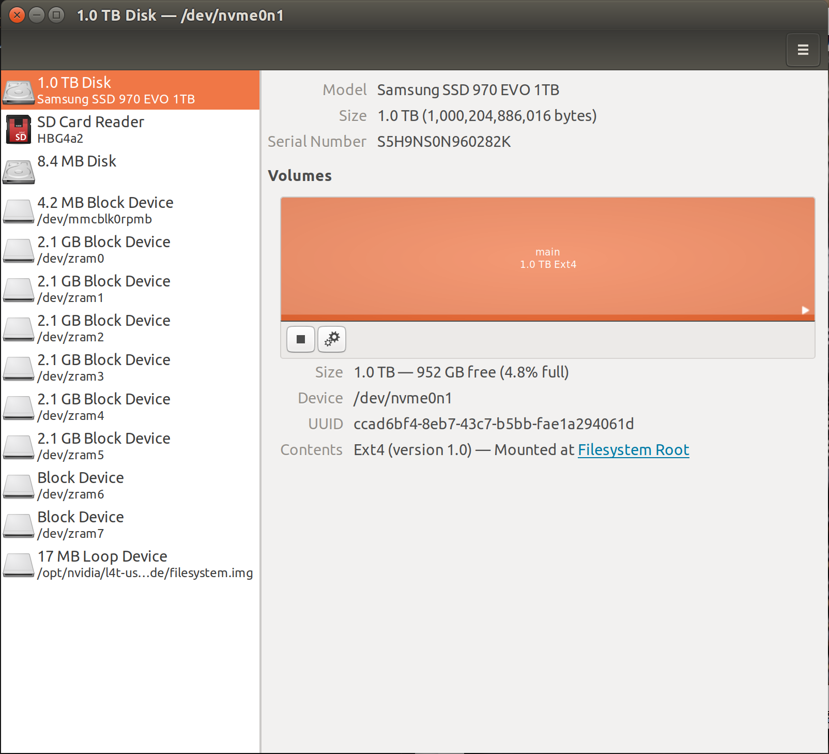Select the 17 MB Loop Device icon
Viewport: 829px width, 754px height.
[19, 563]
